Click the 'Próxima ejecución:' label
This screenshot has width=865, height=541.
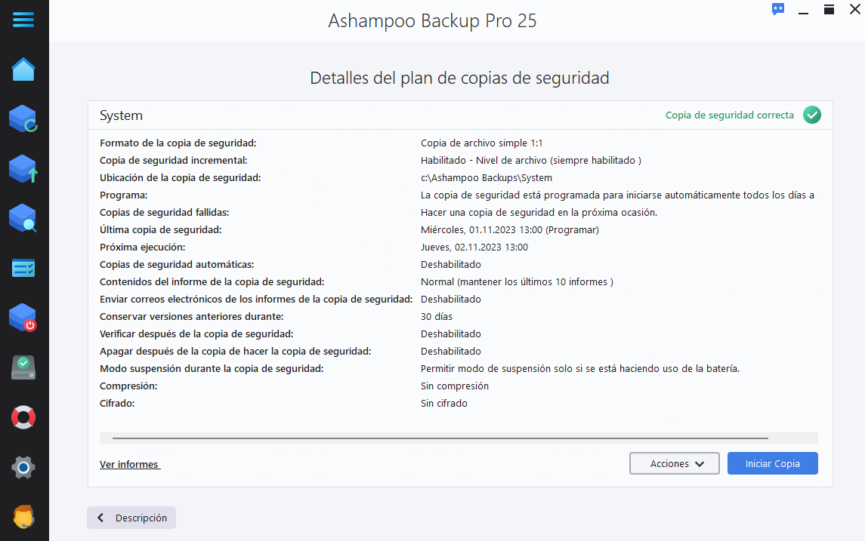tap(142, 247)
